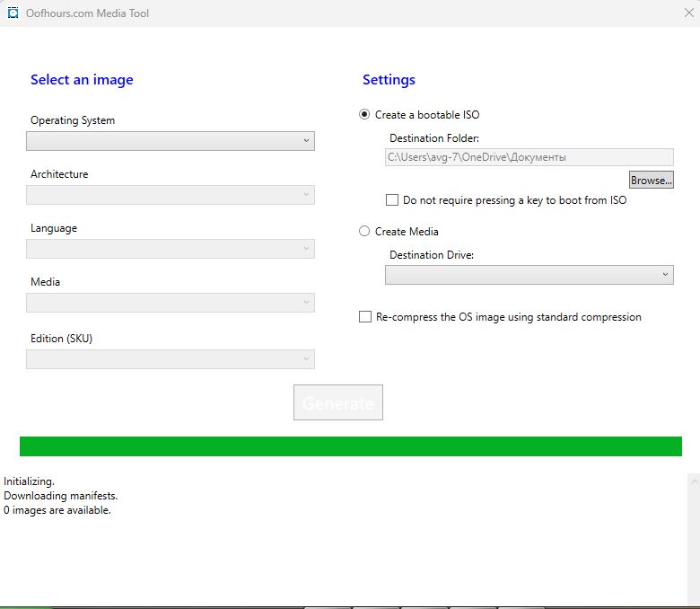The width and height of the screenshot is (700, 609).
Task: Click the '0 images are available.' log line
Action: pos(57,510)
